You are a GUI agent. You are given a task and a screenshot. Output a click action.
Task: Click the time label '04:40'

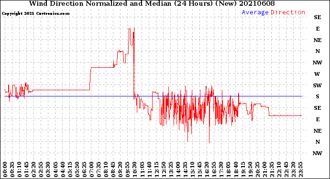tap(63, 169)
